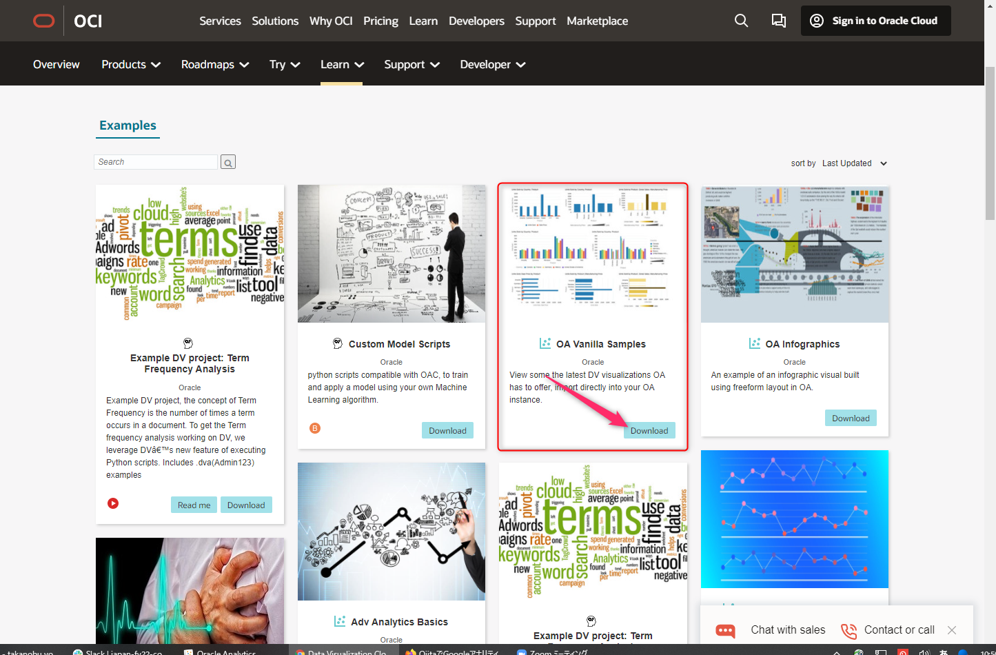This screenshot has height=655, width=996.
Task: Click the examples search submit icon
Action: click(228, 162)
